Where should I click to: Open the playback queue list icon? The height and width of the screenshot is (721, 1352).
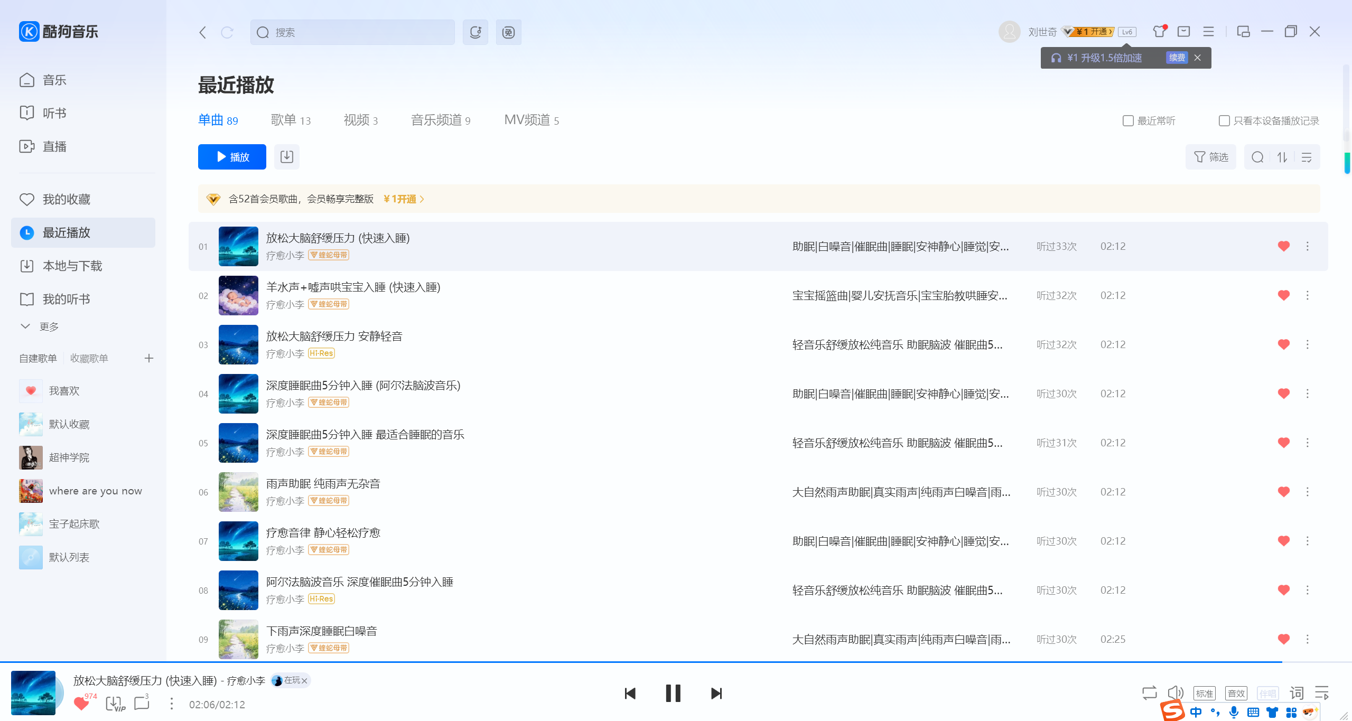[x=1321, y=693]
